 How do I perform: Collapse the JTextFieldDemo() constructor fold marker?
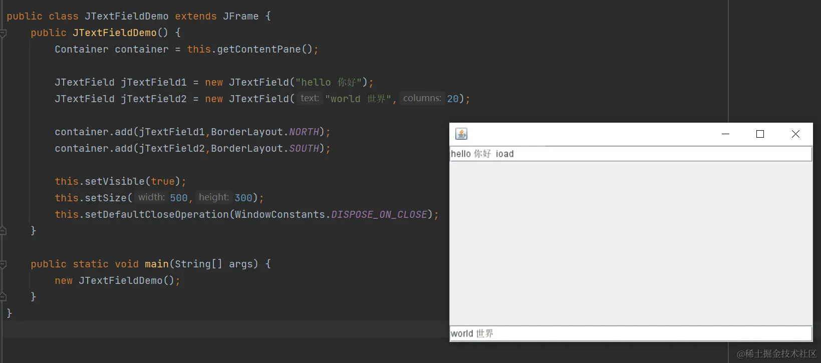coord(3,33)
